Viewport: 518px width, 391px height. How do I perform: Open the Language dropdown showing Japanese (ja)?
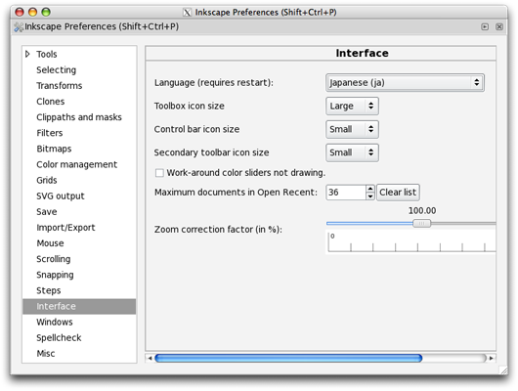pos(405,83)
